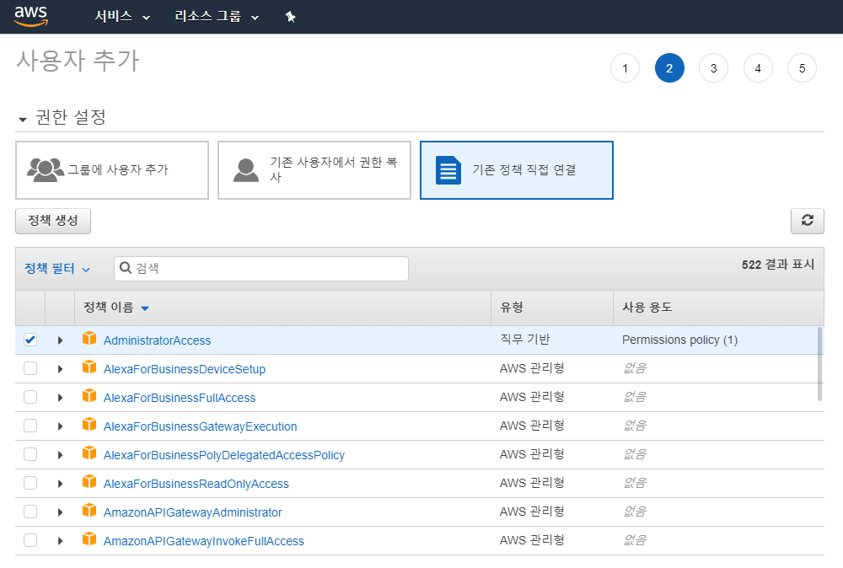Open the AmazonAPIGatewayInvokeFullAccess policy link

[x=204, y=541]
